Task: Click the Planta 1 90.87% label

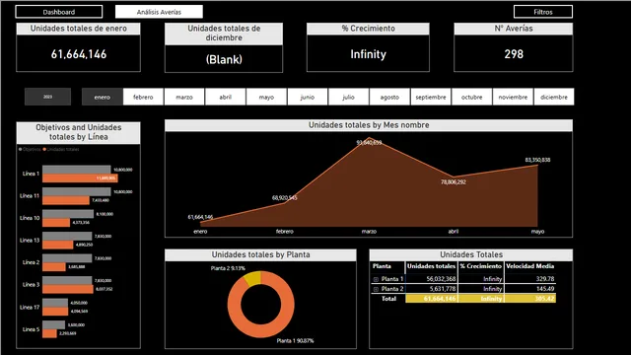Action: pyautogui.click(x=295, y=341)
